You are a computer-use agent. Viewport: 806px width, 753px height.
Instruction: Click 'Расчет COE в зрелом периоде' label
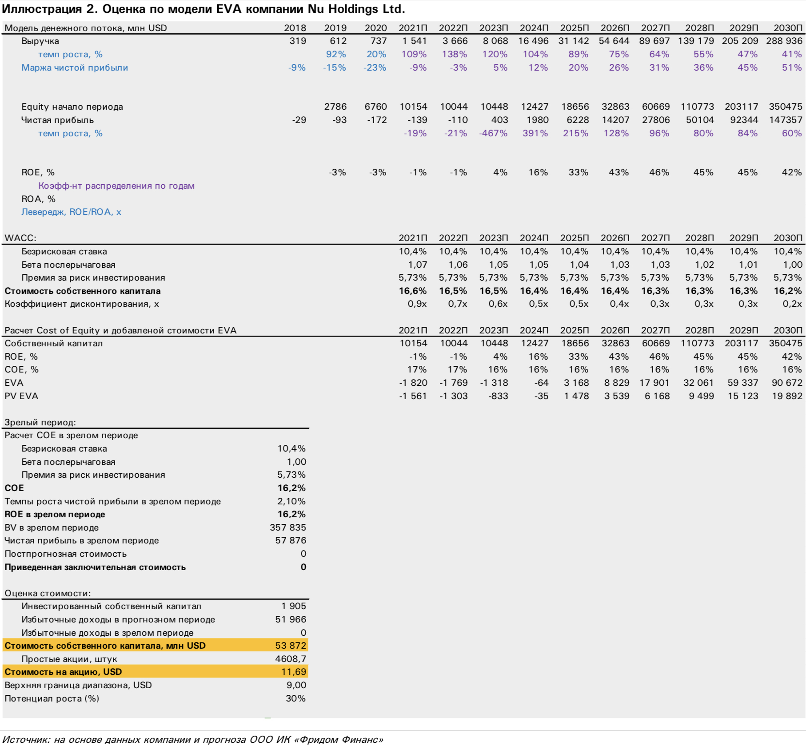[71, 435]
